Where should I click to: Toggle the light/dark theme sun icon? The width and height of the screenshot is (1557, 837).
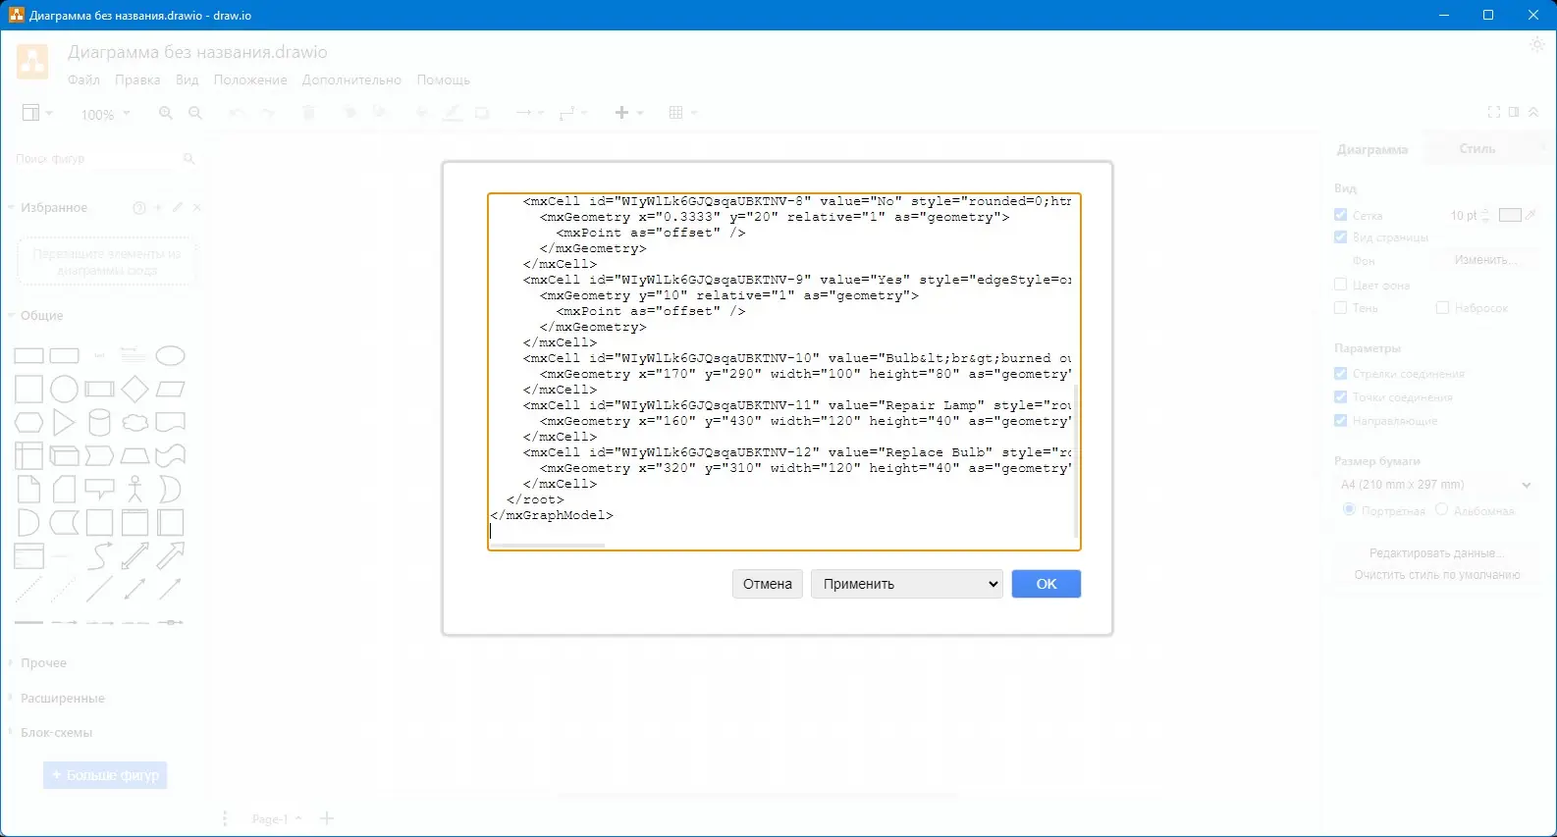point(1537,44)
